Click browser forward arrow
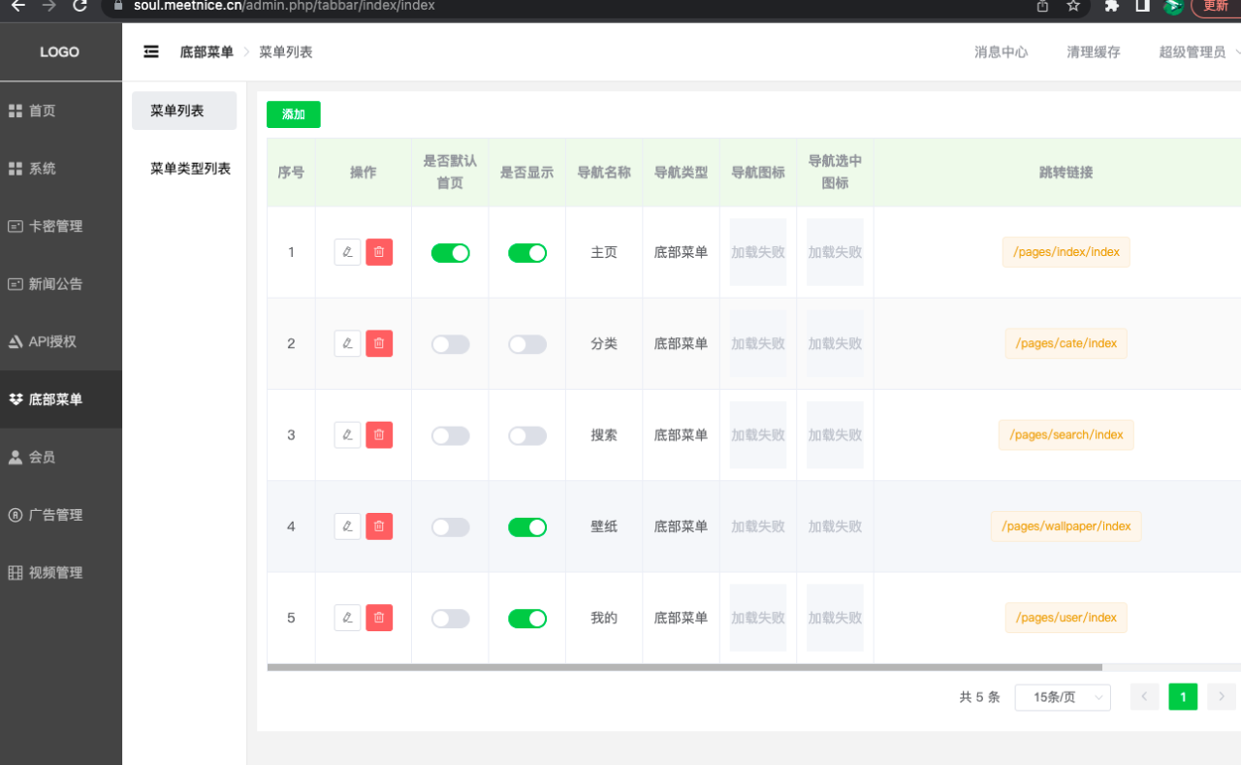 tap(49, 5)
